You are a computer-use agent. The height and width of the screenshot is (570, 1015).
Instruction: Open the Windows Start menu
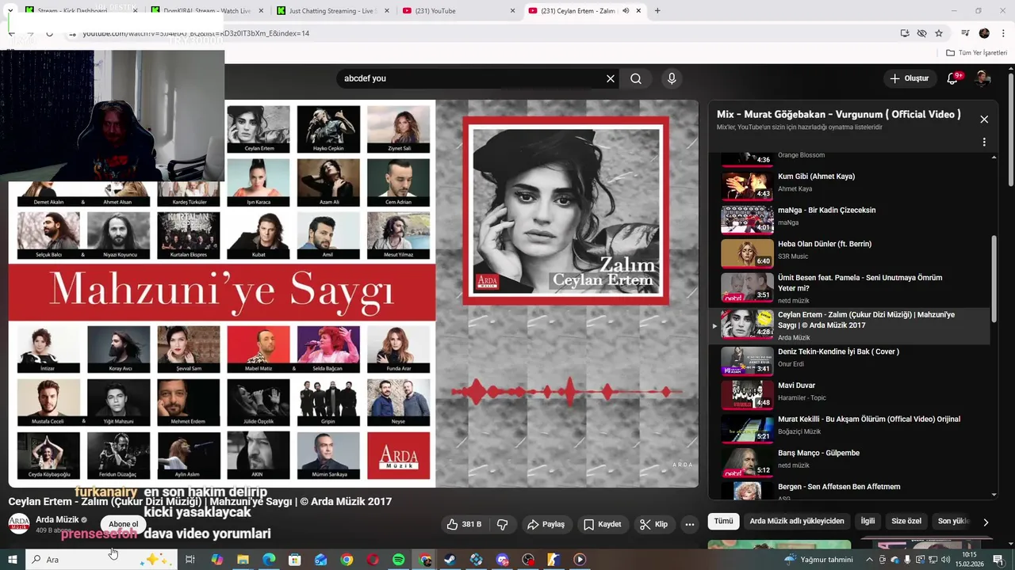pos(13,560)
